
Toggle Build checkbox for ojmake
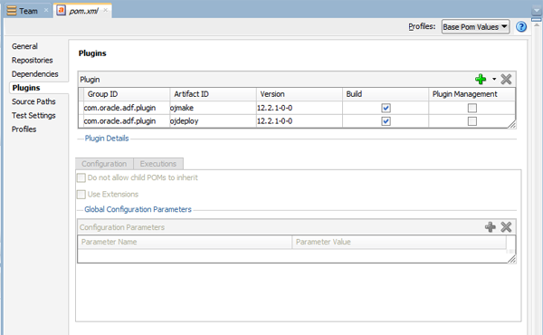(x=386, y=108)
